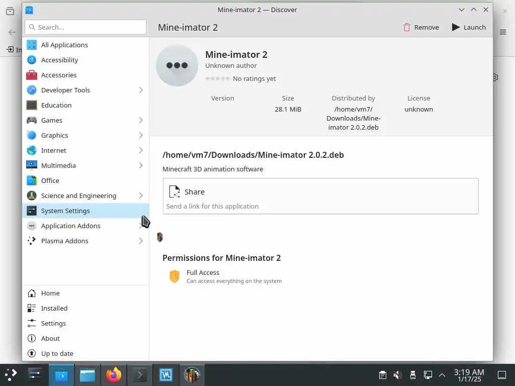Go to the Home page
This screenshot has height=386, width=515.
[85, 294]
